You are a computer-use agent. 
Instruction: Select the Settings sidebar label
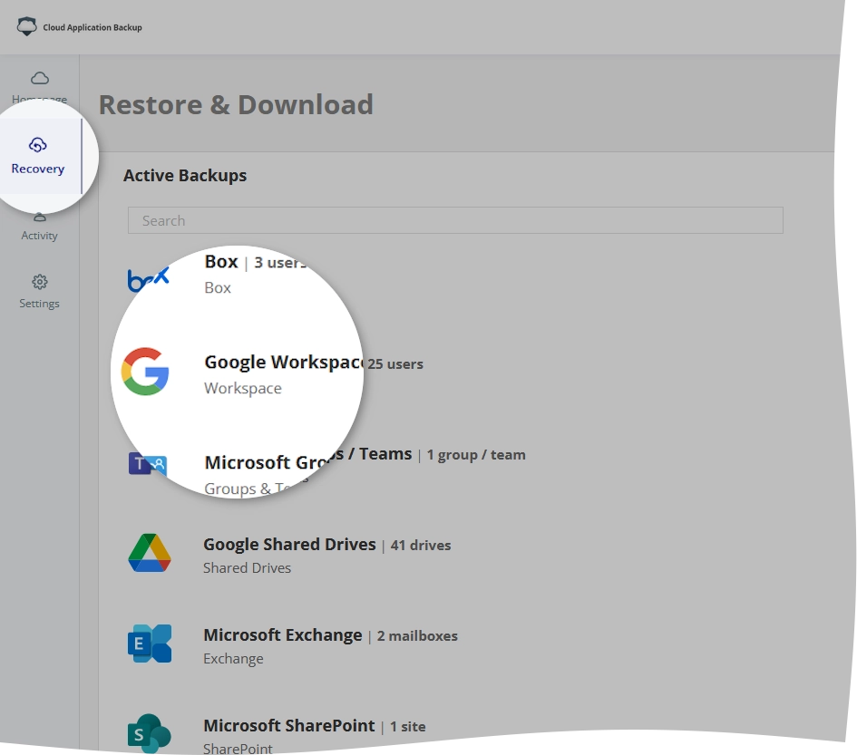[x=39, y=304]
